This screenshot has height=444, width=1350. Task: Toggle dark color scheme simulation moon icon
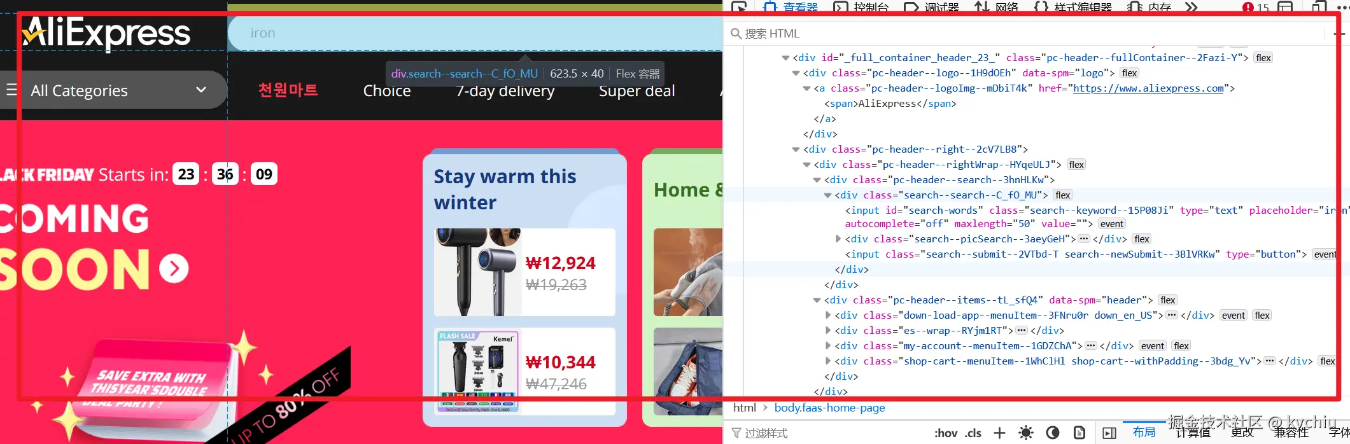(x=1053, y=433)
